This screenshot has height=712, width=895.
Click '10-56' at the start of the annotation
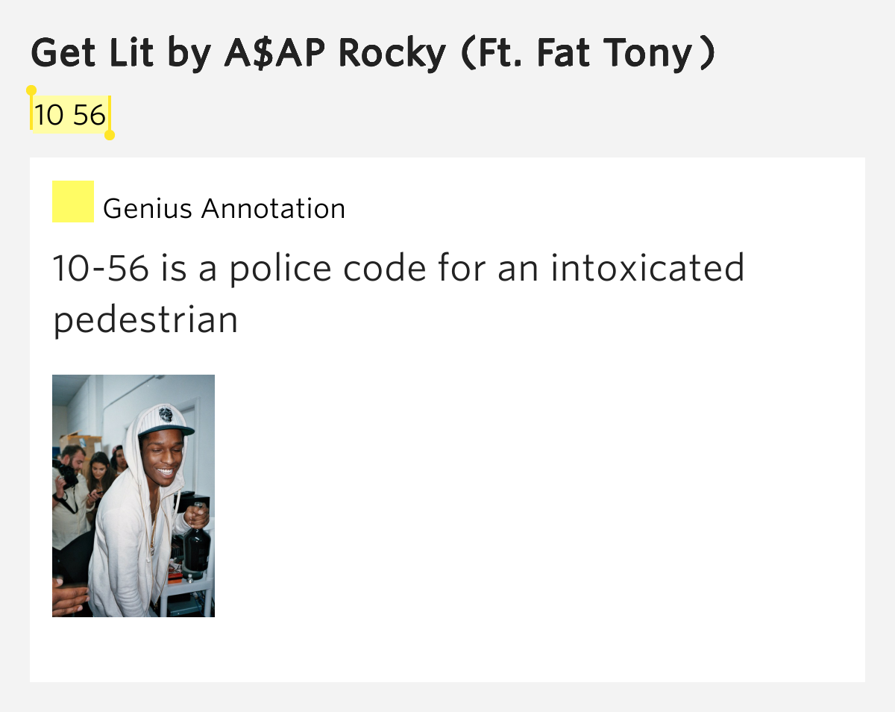click(x=101, y=267)
